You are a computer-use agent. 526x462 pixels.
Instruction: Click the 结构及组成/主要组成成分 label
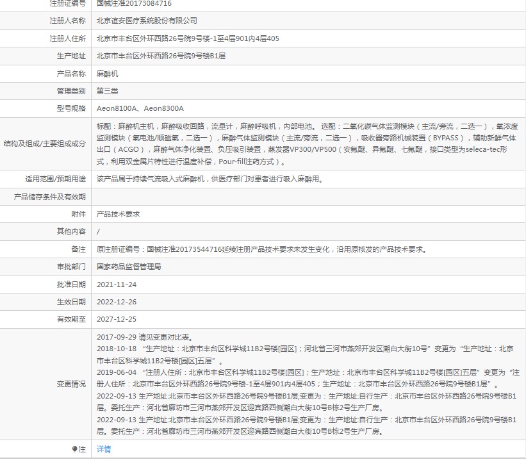coord(45,144)
